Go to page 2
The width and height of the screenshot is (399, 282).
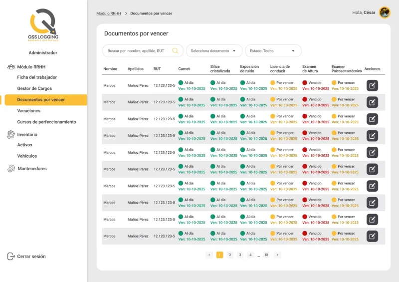point(230,255)
